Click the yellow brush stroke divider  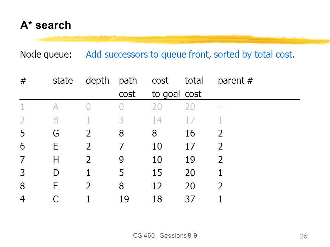coord(182,39)
